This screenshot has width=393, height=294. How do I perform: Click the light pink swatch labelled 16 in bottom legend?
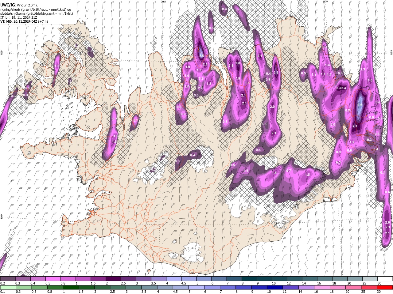click(x=322, y=287)
